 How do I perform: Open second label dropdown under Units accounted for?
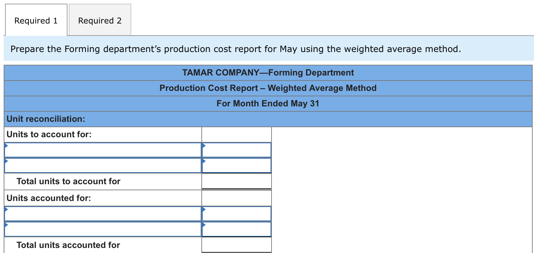(103, 229)
